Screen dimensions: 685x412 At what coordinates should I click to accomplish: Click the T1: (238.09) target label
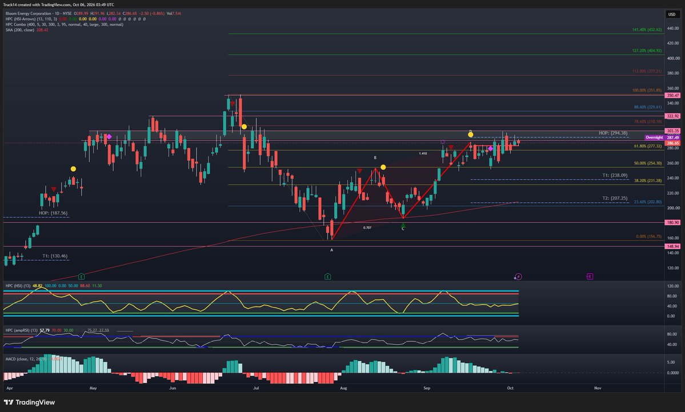click(615, 175)
